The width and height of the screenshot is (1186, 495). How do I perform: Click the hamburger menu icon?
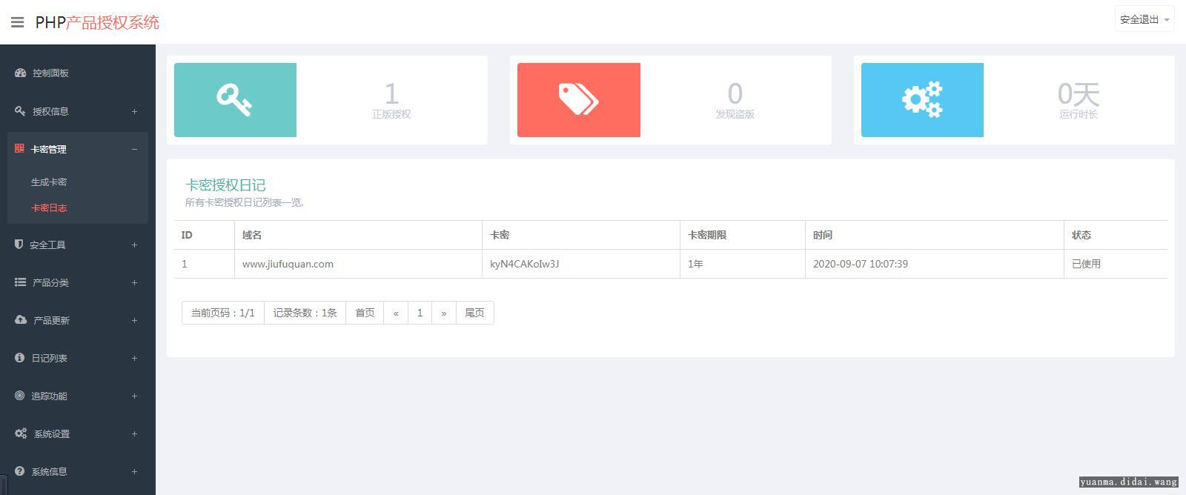[x=18, y=22]
